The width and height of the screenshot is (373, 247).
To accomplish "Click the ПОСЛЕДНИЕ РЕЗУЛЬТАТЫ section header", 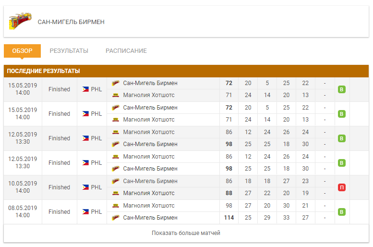I will click(x=186, y=71).
